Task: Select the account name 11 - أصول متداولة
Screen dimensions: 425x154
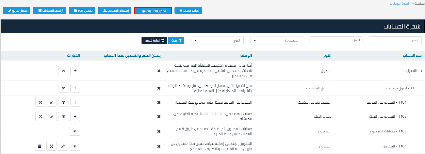Action: (400, 88)
